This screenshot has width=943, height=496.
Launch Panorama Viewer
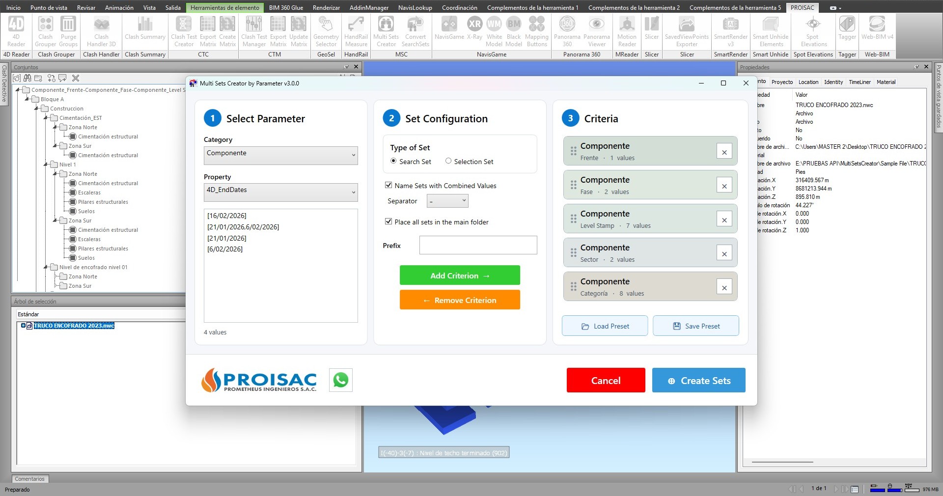(597, 31)
